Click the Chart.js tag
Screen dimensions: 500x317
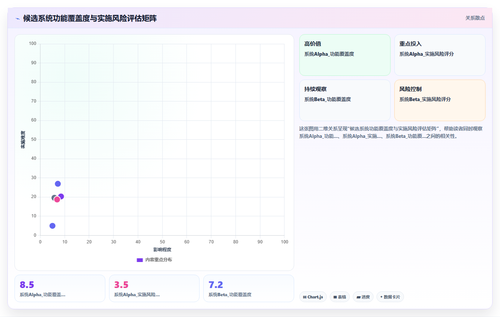[313, 297]
